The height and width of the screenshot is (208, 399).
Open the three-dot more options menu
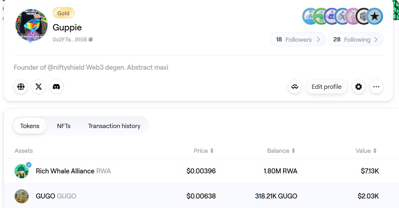(x=376, y=87)
